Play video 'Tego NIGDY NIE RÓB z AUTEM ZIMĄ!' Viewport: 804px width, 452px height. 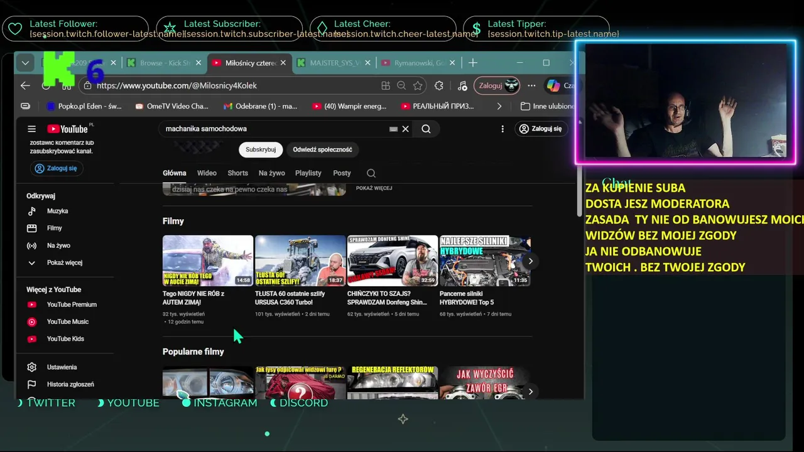point(208,261)
